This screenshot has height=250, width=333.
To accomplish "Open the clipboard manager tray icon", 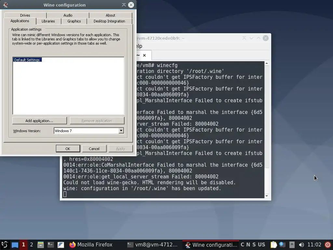I will (273, 245).
